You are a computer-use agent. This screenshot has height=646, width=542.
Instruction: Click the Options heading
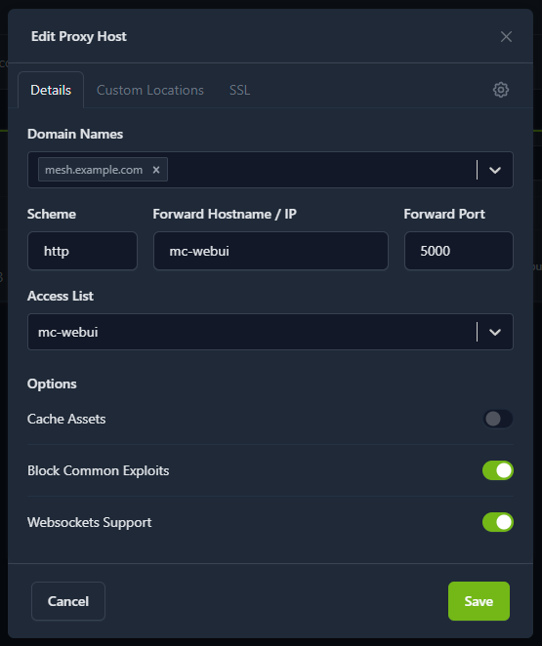[52, 384]
